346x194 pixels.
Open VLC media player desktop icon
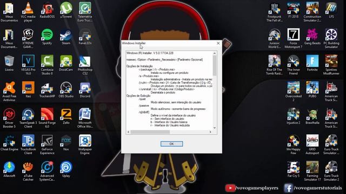[x=28, y=12]
